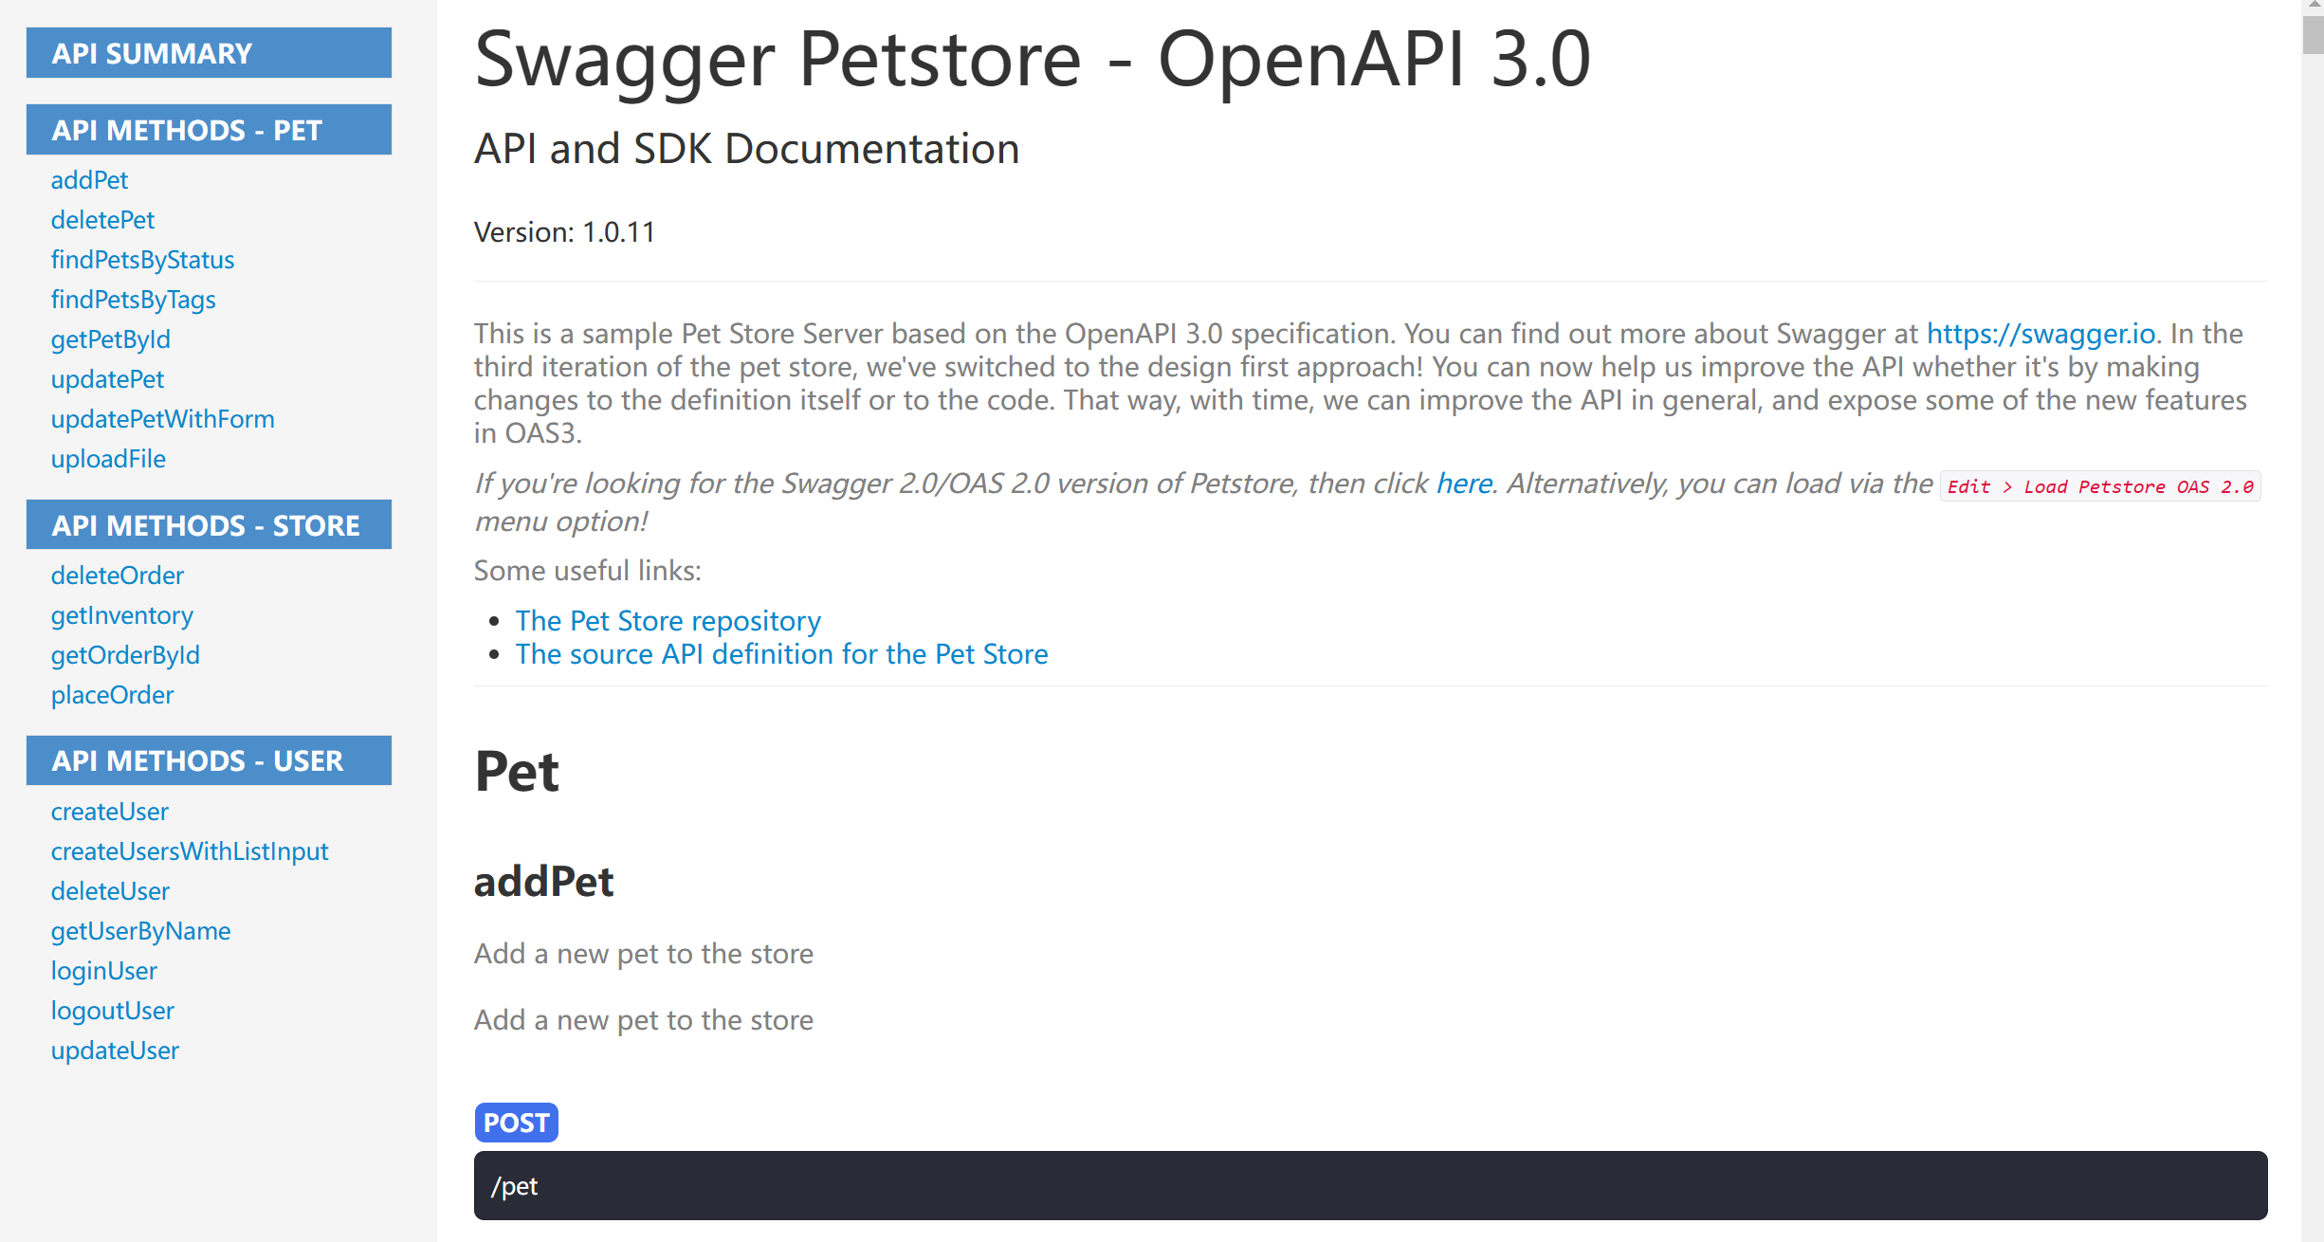
Task: Toggle the deleteOrder method item
Action: 119,575
